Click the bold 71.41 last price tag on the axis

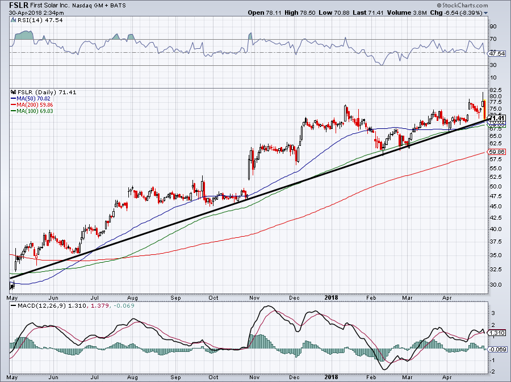pyautogui.click(x=497, y=118)
